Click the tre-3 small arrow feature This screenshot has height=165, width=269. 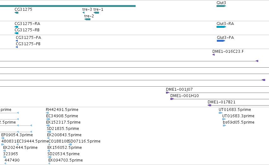point(83,13)
